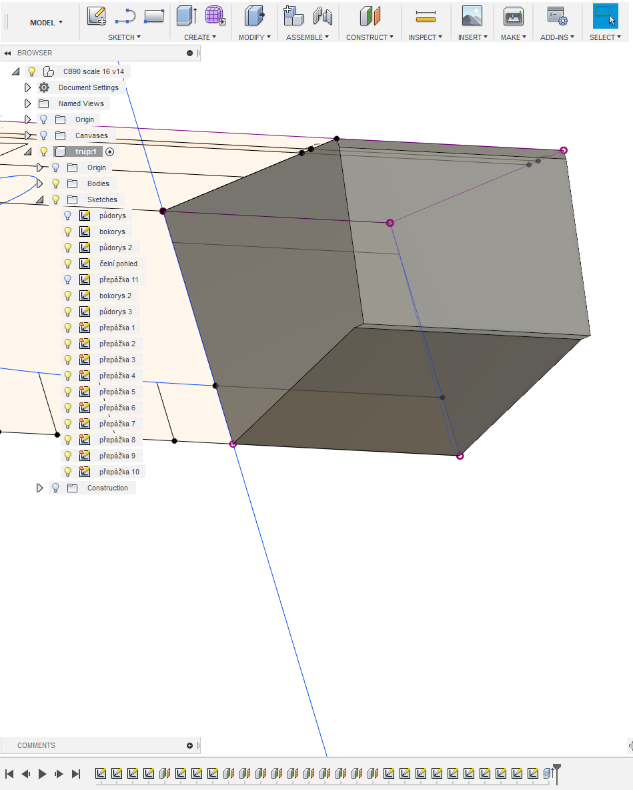Hide the Bodies folder using its lightbulb

(56, 183)
